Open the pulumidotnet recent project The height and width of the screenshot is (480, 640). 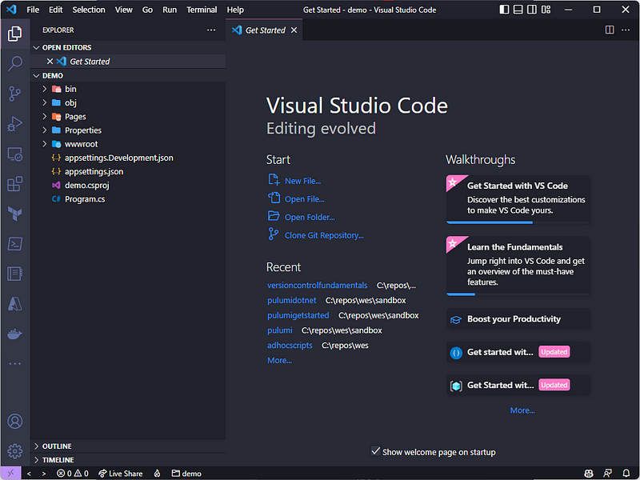tap(291, 301)
